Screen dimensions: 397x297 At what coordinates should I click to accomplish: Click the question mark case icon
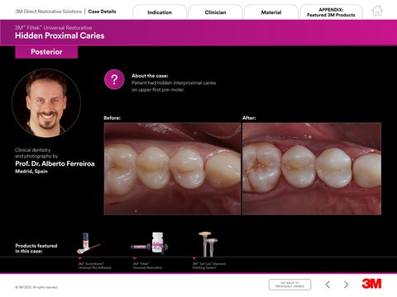point(114,79)
